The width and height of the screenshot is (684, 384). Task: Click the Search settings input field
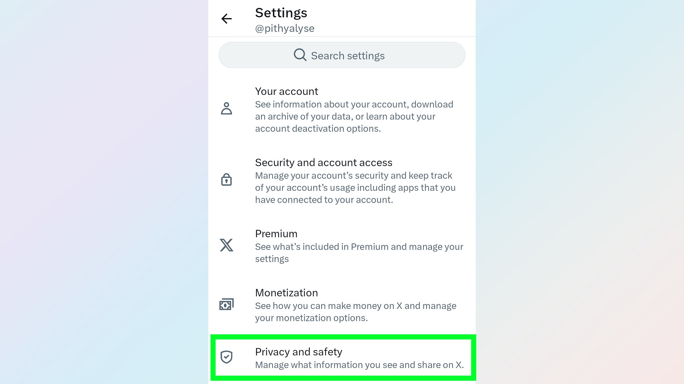pyautogui.click(x=342, y=55)
